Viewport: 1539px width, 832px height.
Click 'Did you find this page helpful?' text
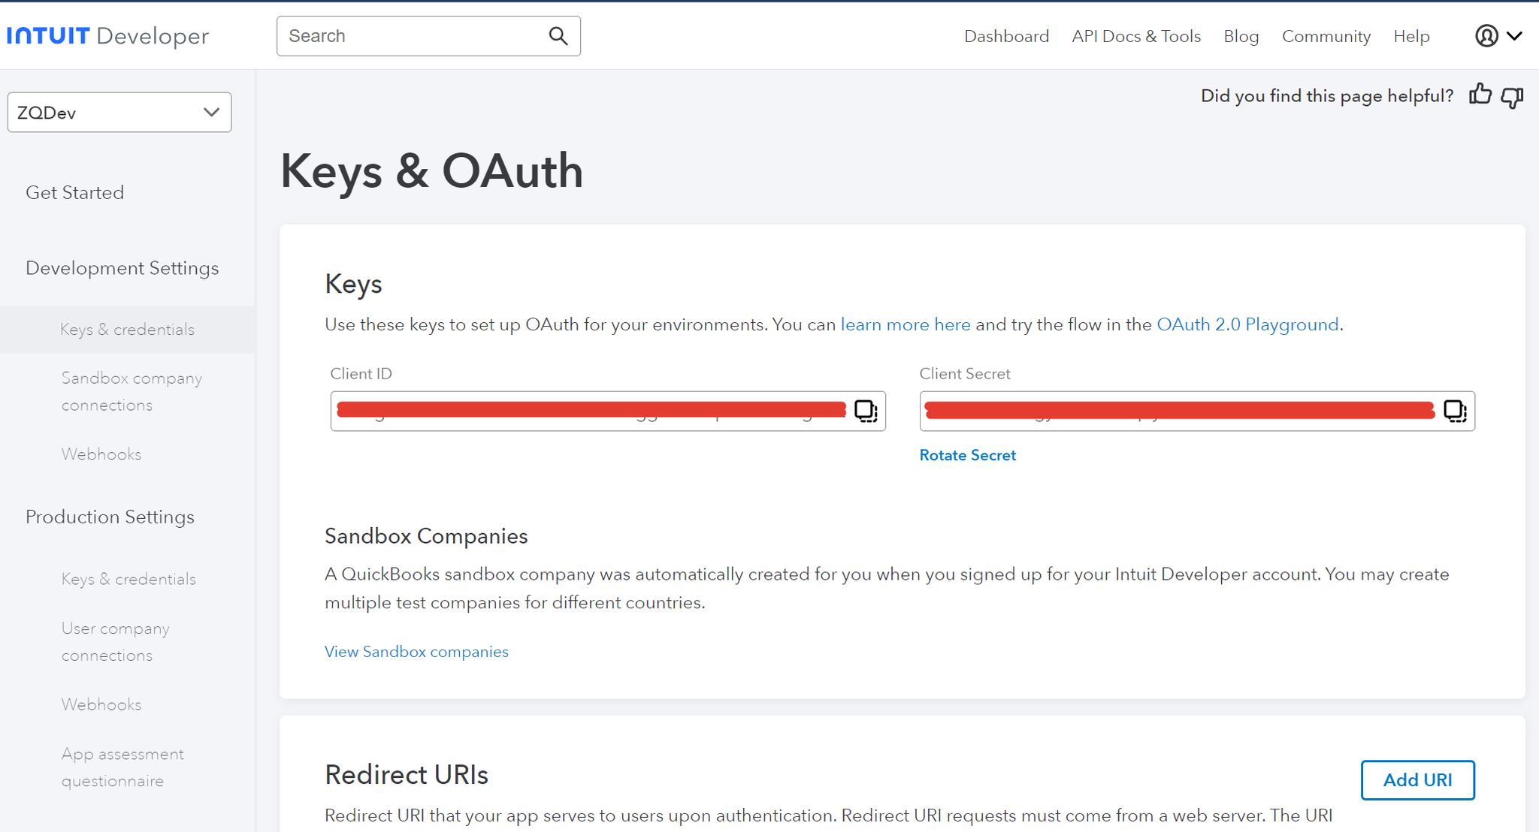[1327, 96]
